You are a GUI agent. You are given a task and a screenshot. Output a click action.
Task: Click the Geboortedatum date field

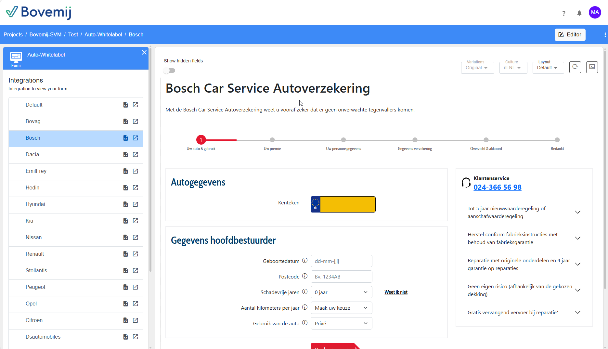pyautogui.click(x=341, y=261)
